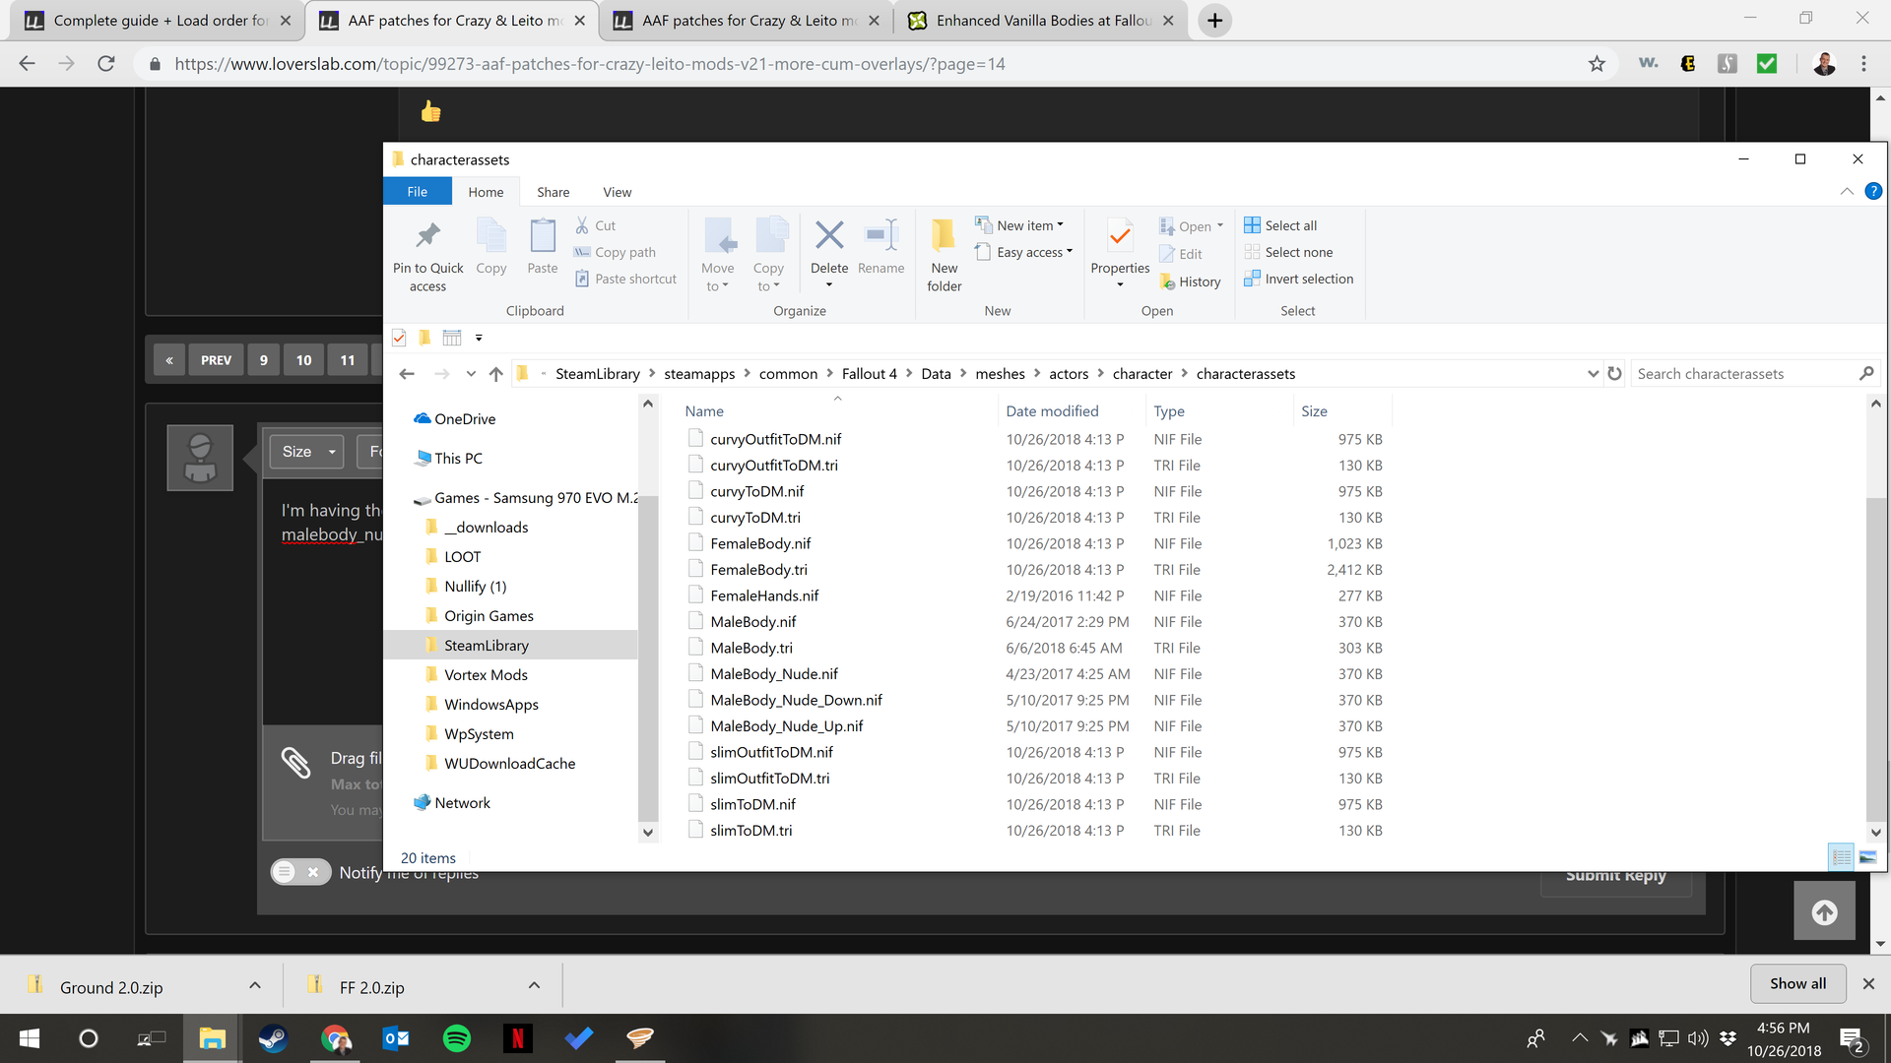
Task: Click Explorer help question mark icon
Action: tap(1873, 191)
